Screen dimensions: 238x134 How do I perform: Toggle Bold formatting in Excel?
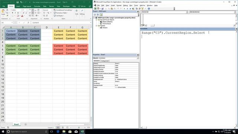click(x=12, y=13)
